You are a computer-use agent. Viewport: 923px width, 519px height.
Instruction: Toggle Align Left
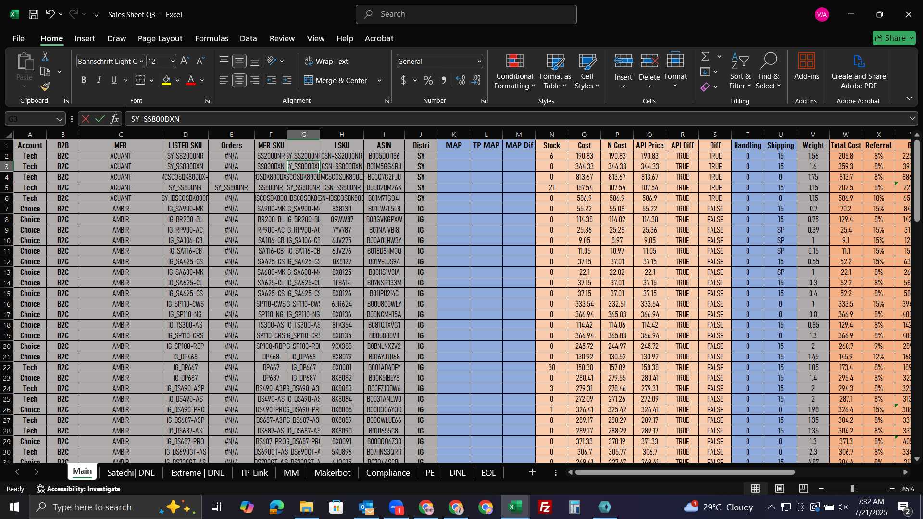tap(224, 80)
